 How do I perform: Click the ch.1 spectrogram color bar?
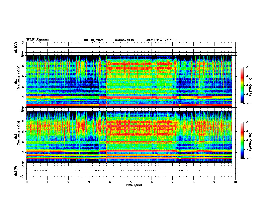(x=242, y=85)
